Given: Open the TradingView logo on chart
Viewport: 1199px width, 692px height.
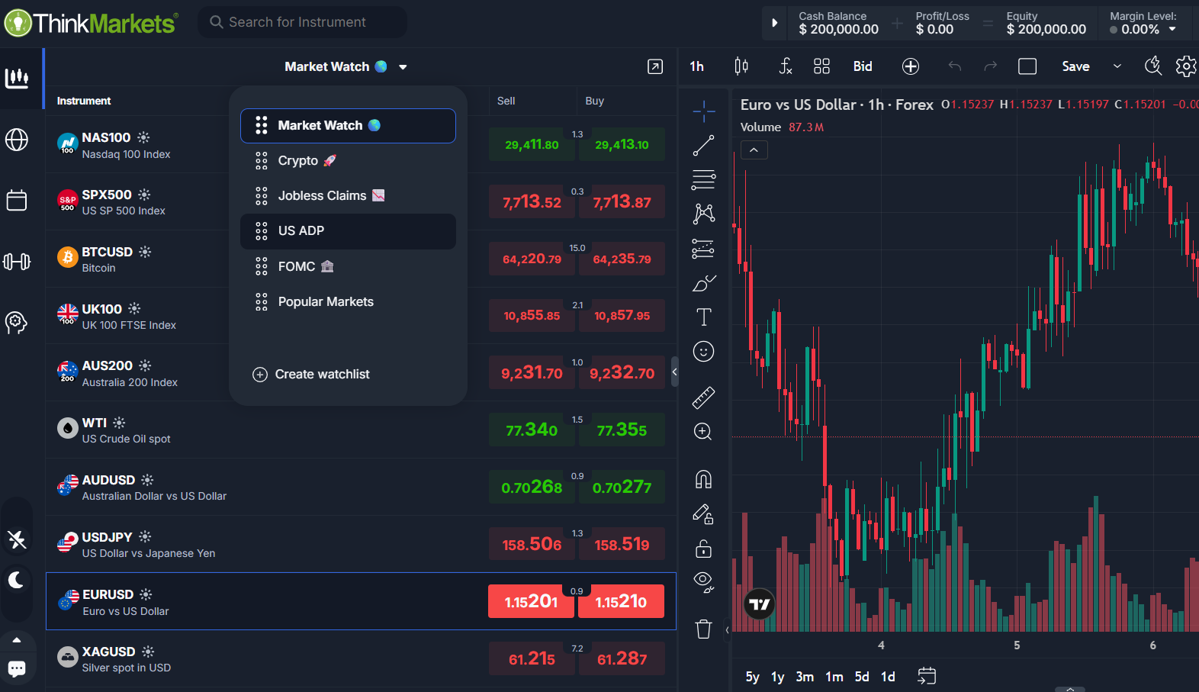Looking at the screenshot, I should pos(759,604).
